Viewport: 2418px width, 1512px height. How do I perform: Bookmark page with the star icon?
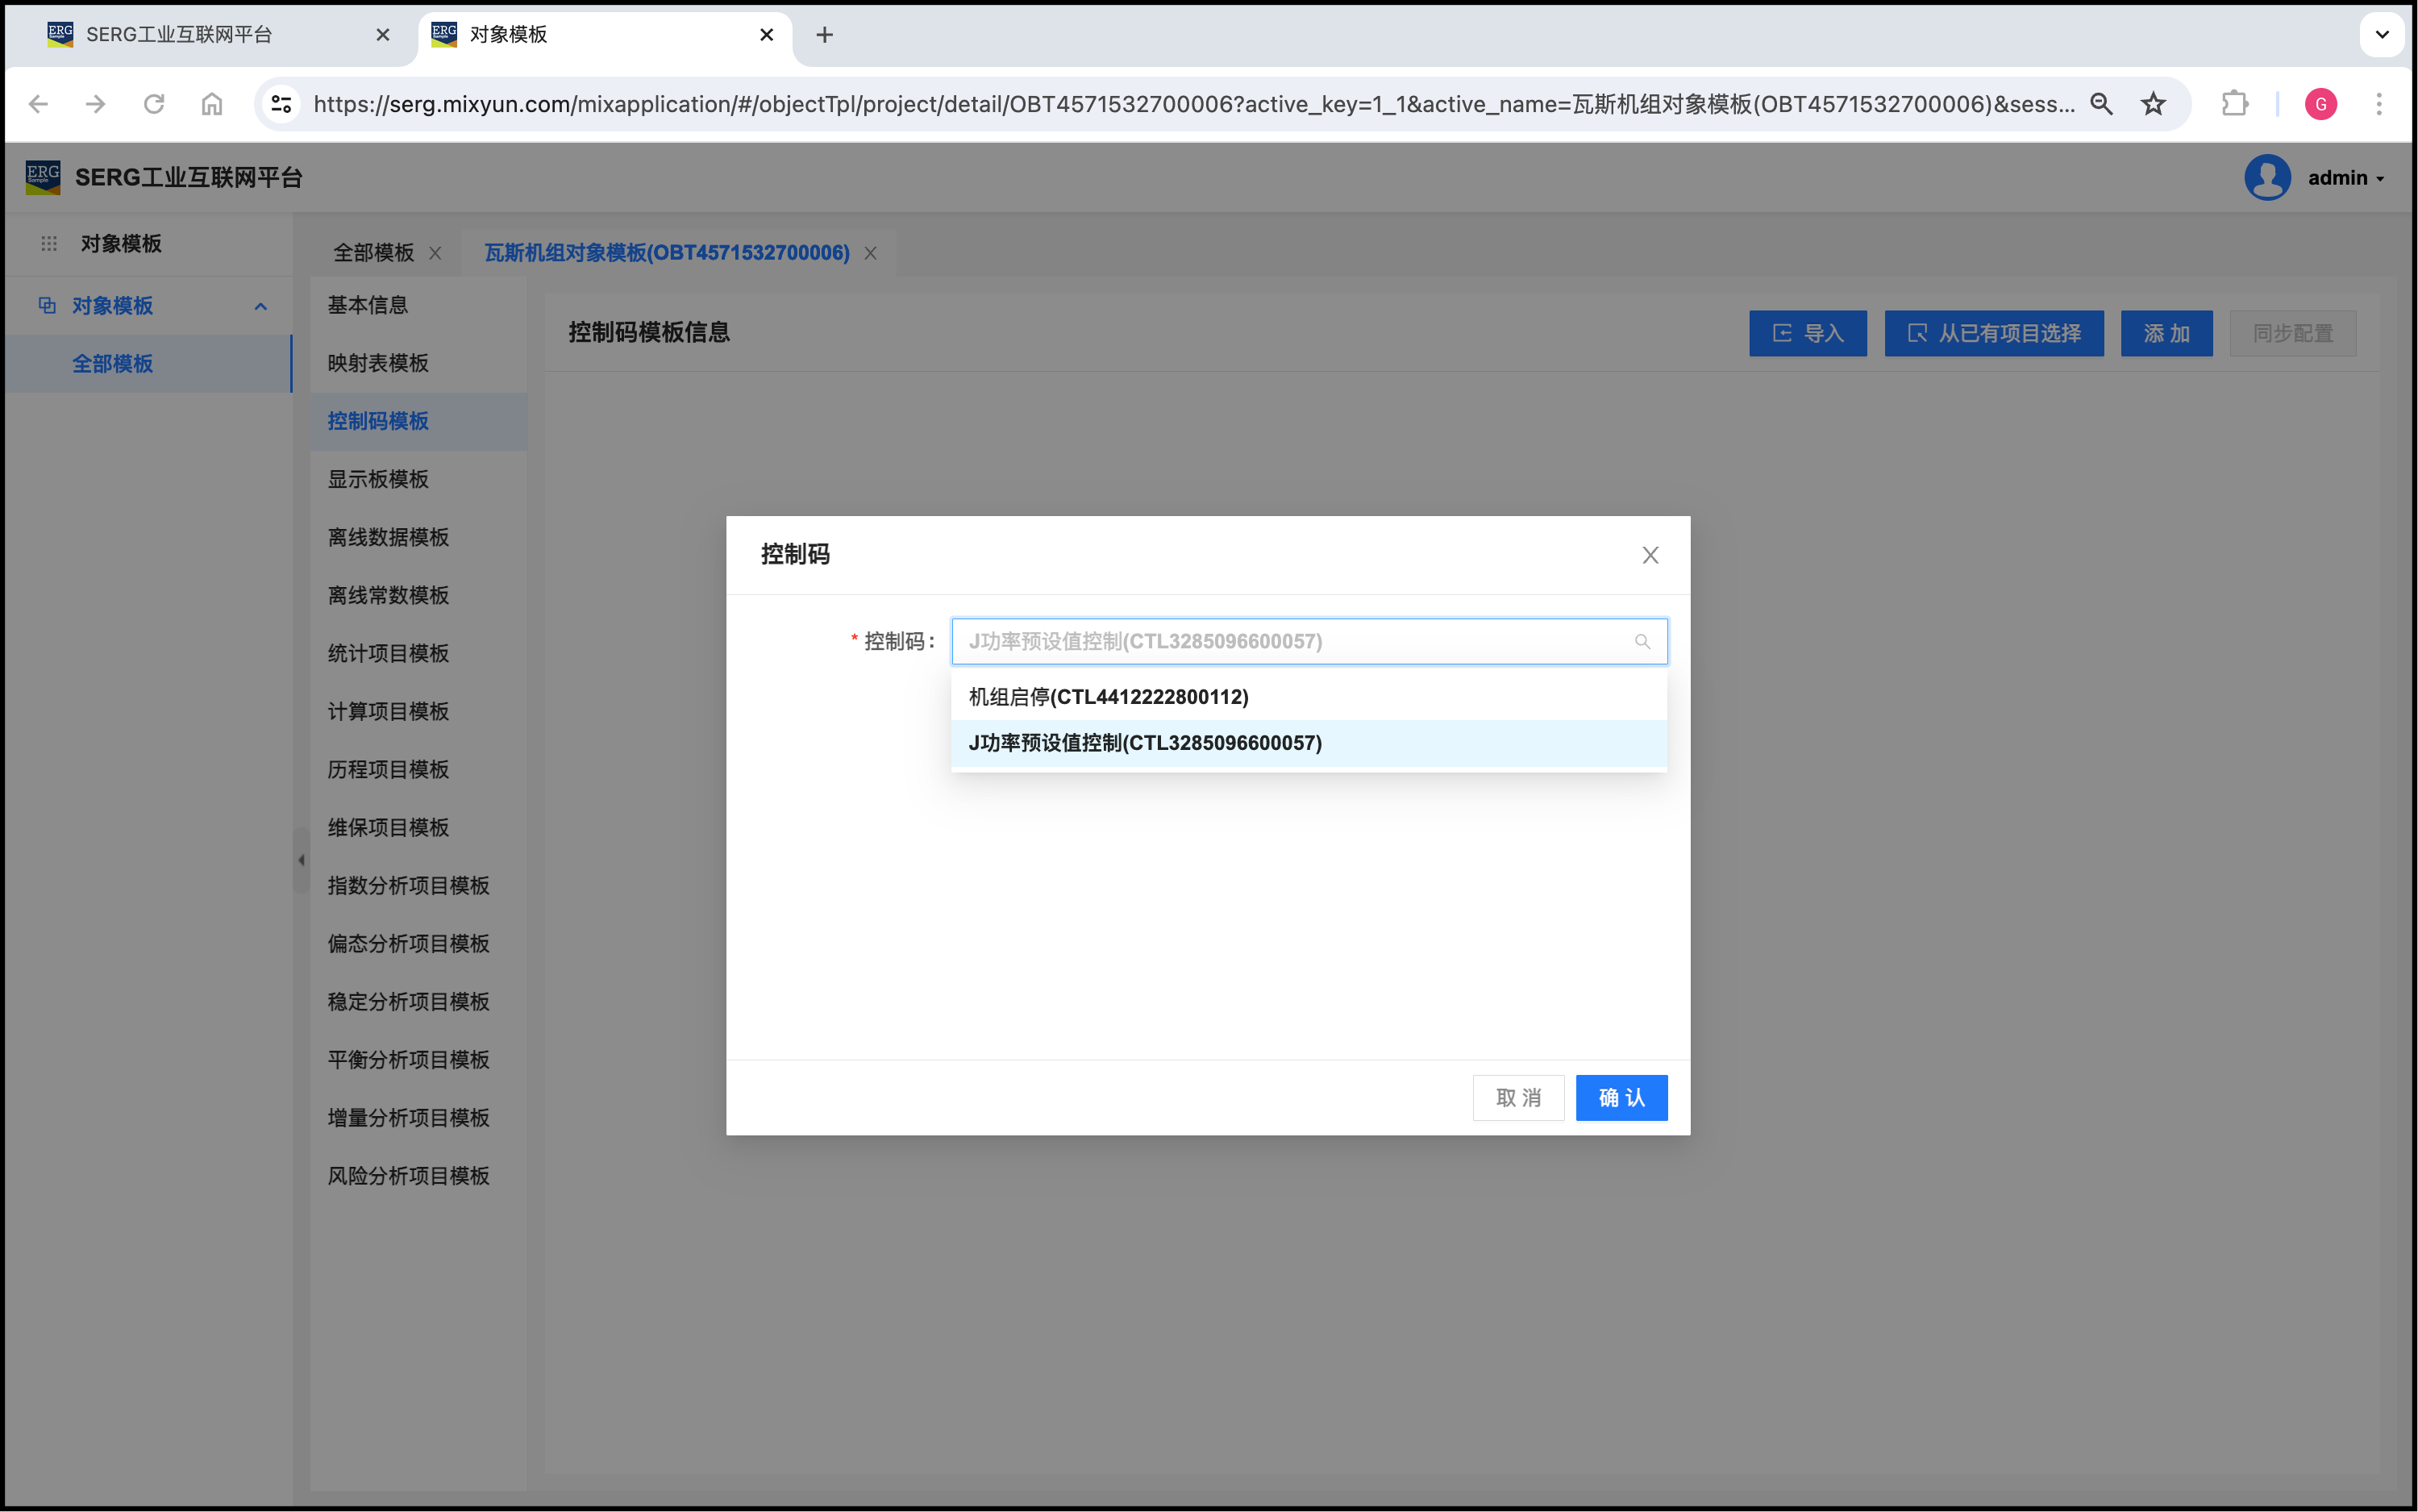point(2152,104)
